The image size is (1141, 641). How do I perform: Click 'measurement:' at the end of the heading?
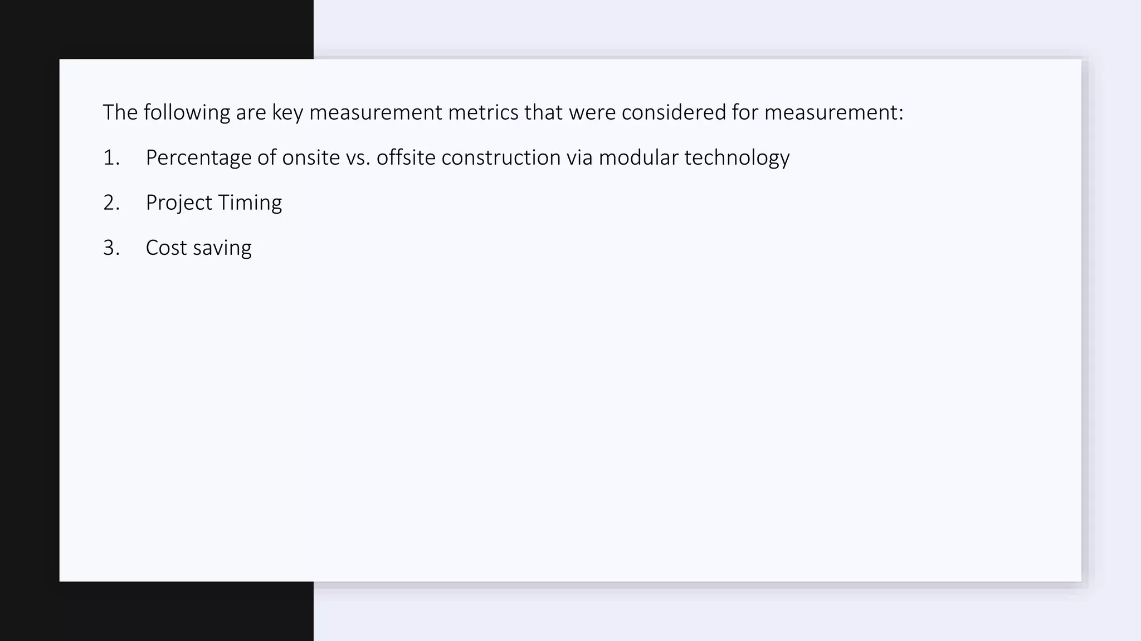(x=833, y=112)
